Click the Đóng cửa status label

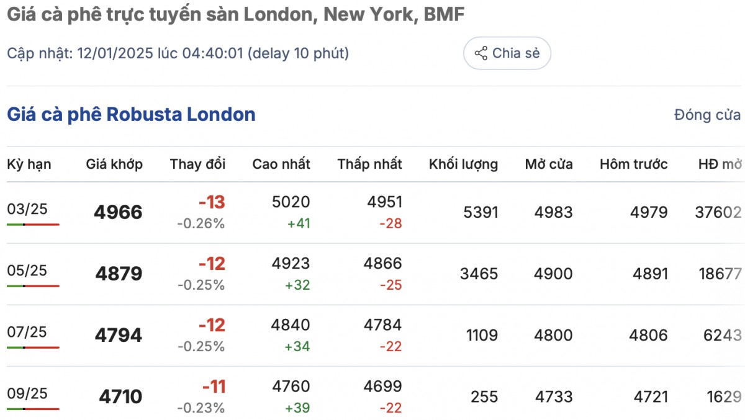click(707, 115)
